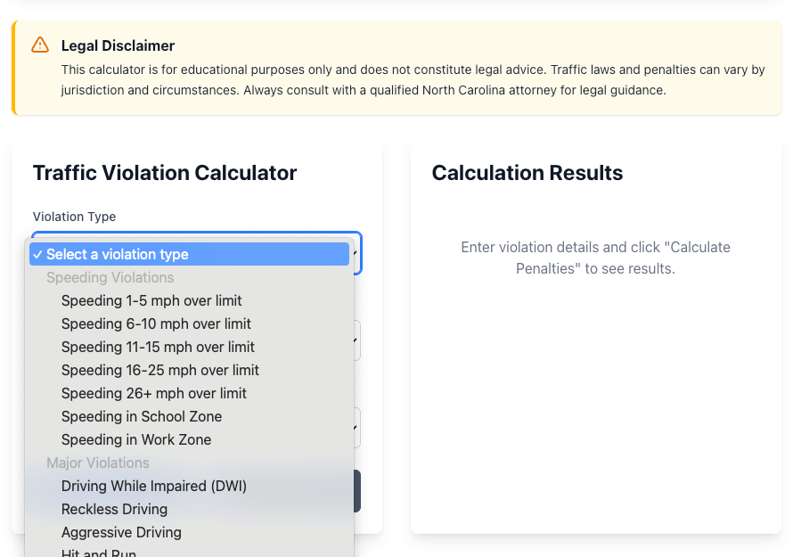Choose "Speeding in Work Zone" violation
Image resolution: width=793 pixels, height=557 pixels.
pyautogui.click(x=136, y=439)
